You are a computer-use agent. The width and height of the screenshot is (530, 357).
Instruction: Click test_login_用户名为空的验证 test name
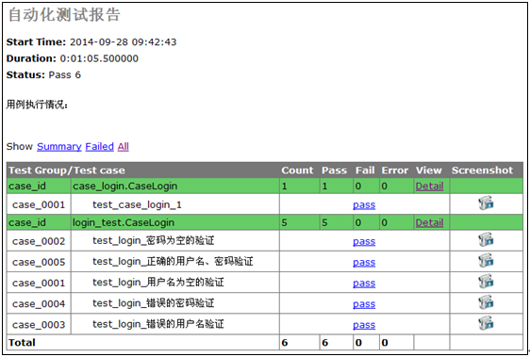click(158, 283)
